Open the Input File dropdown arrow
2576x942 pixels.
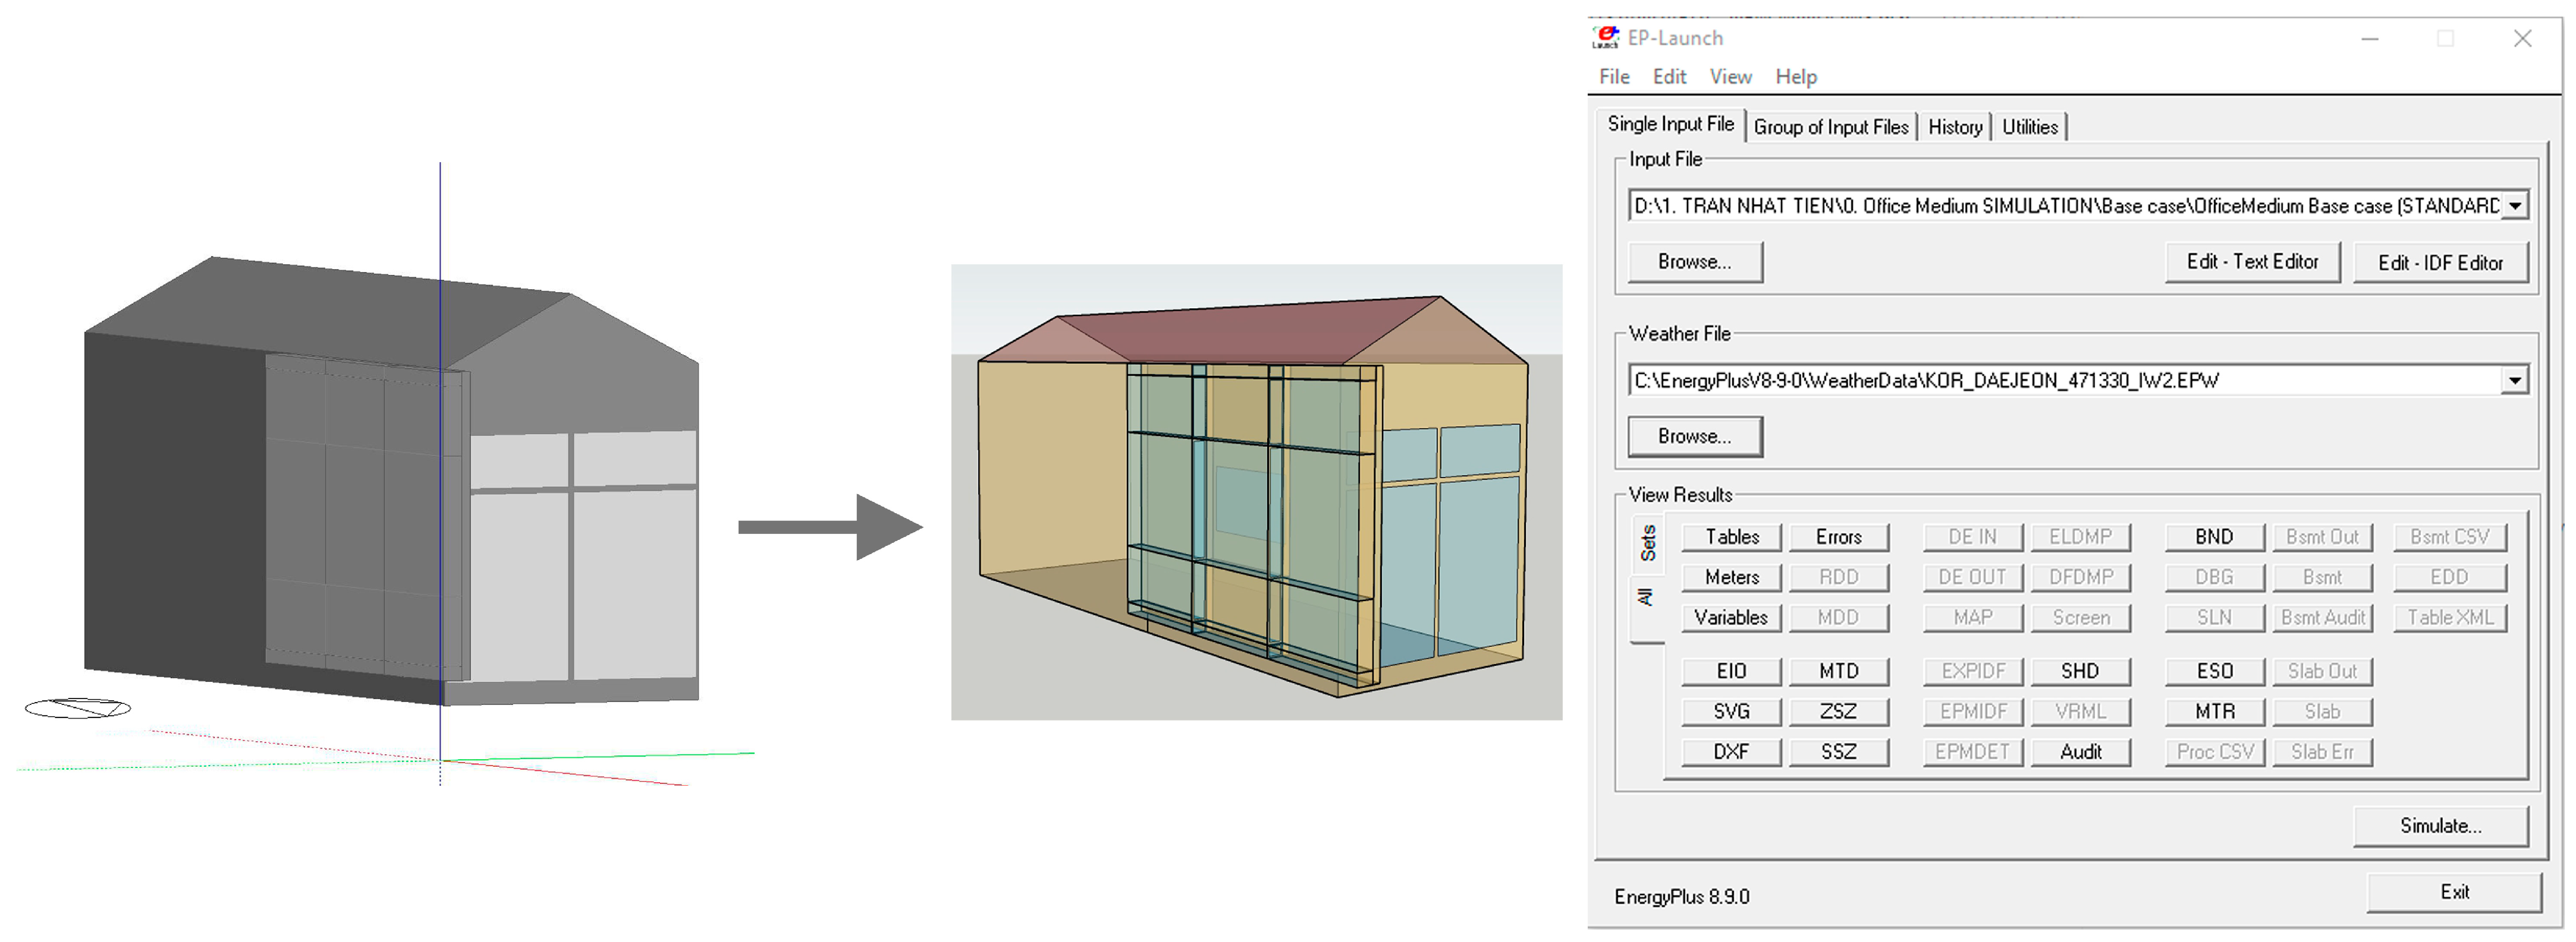click(2515, 206)
